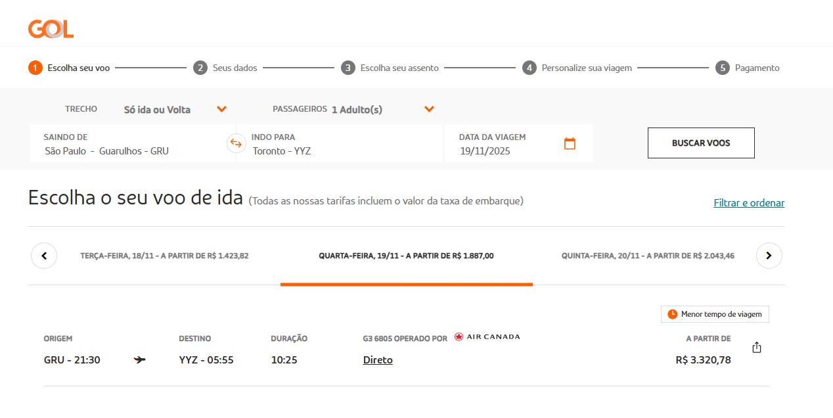The image size is (833, 418).
Task: Click the GOL logo
Action: pos(51,29)
